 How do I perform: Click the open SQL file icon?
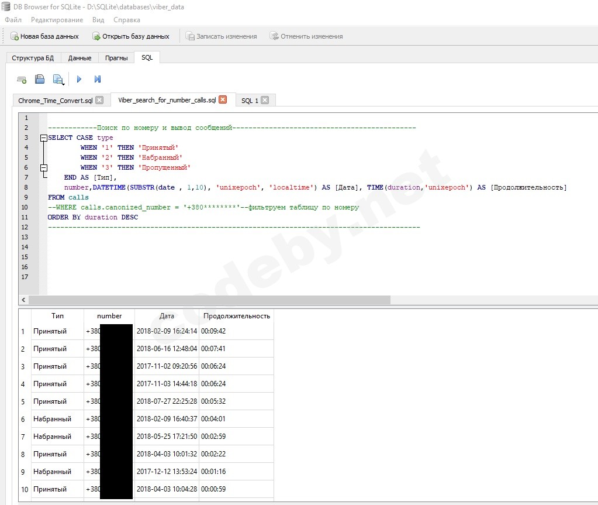pyautogui.click(x=40, y=79)
